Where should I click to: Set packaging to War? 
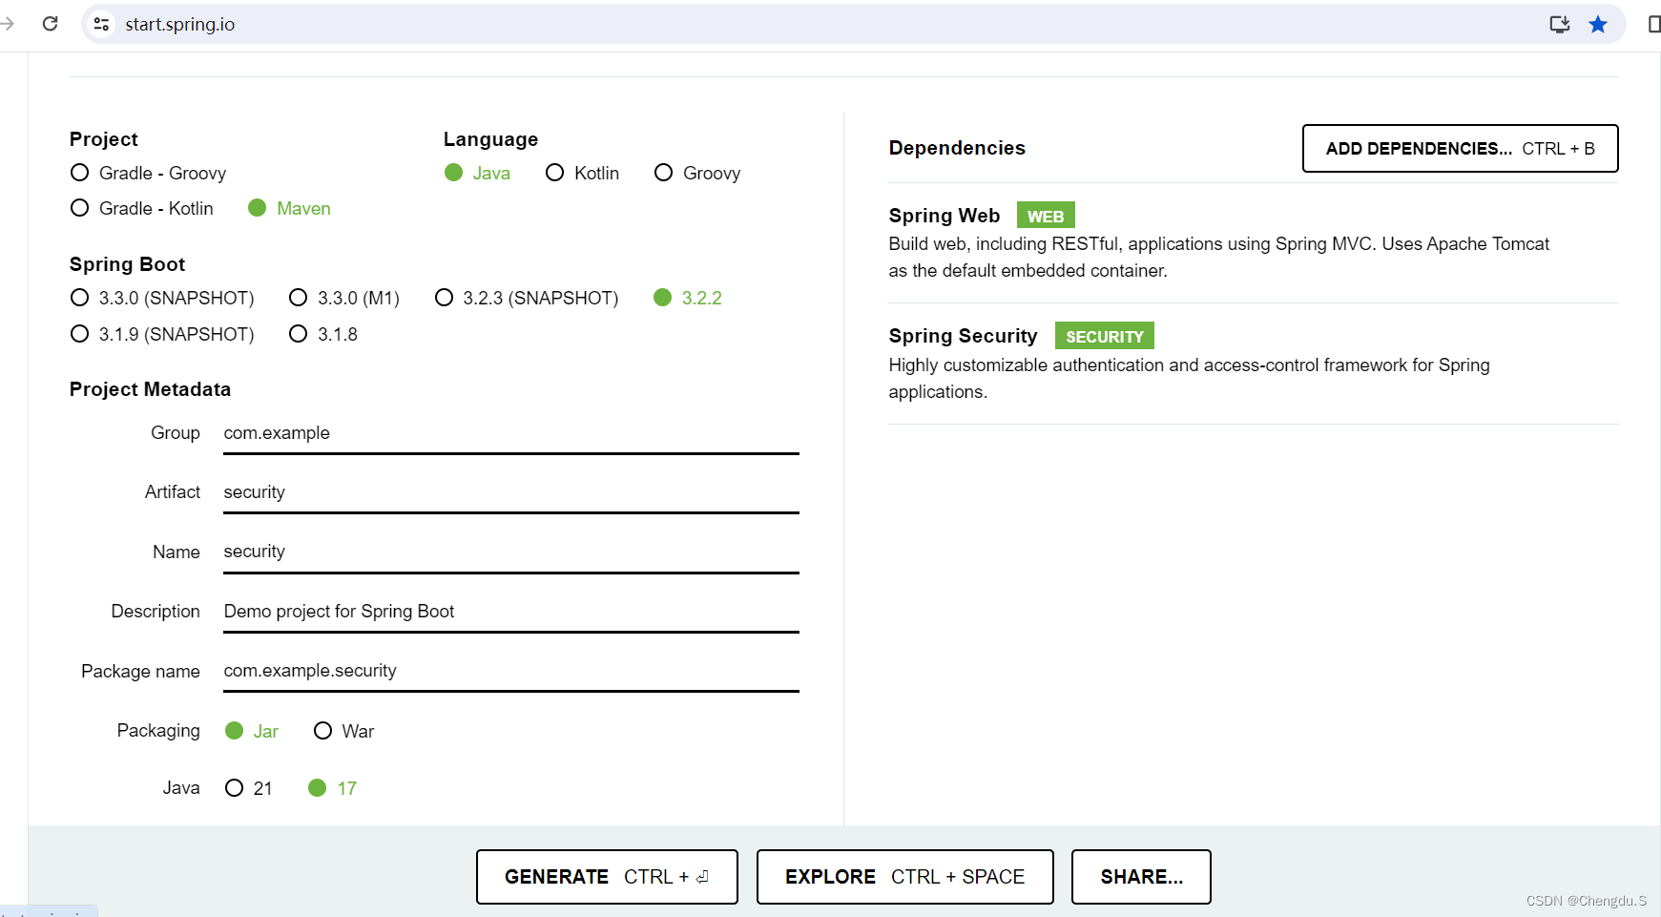click(343, 731)
